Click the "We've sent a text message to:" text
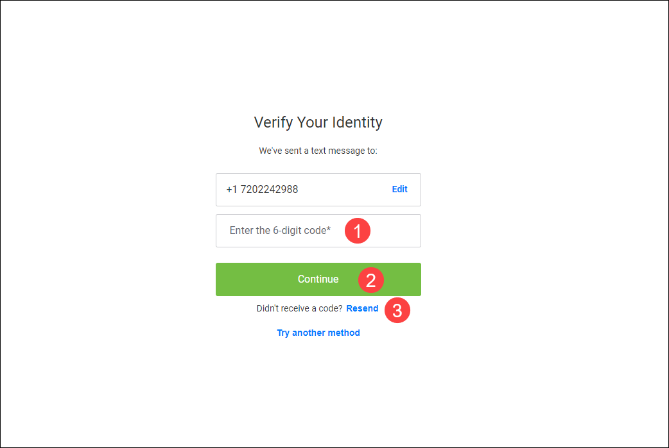This screenshot has width=669, height=448. click(x=318, y=151)
